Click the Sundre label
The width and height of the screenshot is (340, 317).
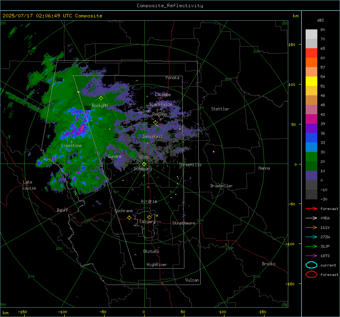114,156
